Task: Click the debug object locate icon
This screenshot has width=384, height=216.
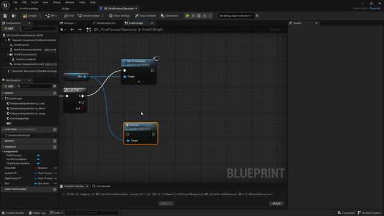Action: pyautogui.click(x=257, y=16)
